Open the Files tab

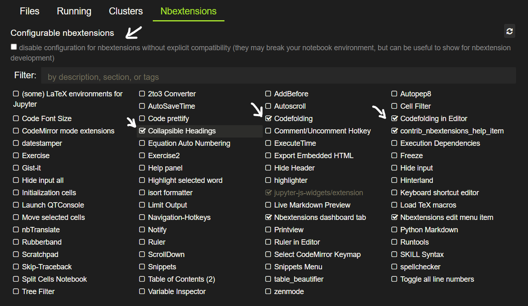point(30,11)
